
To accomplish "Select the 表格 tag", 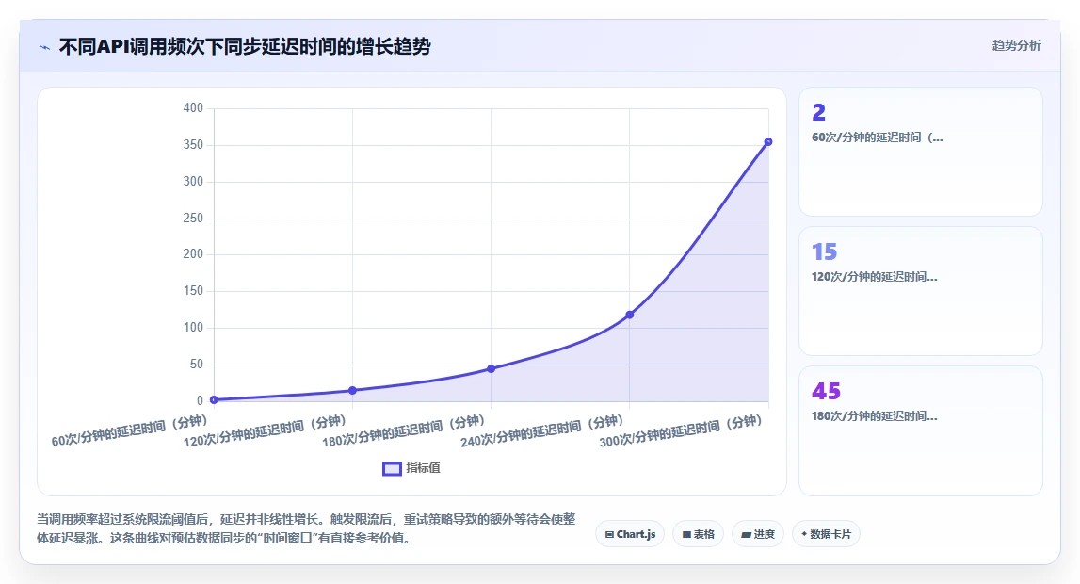I will click(x=698, y=534).
